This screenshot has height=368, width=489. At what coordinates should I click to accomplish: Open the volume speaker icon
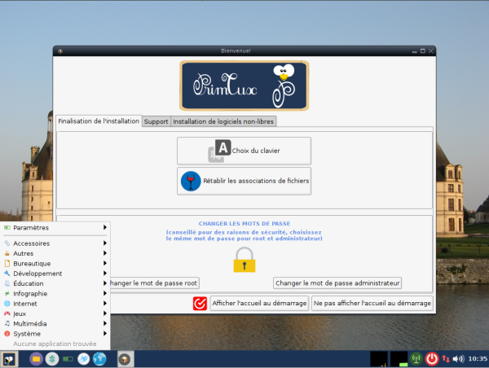pos(458,359)
